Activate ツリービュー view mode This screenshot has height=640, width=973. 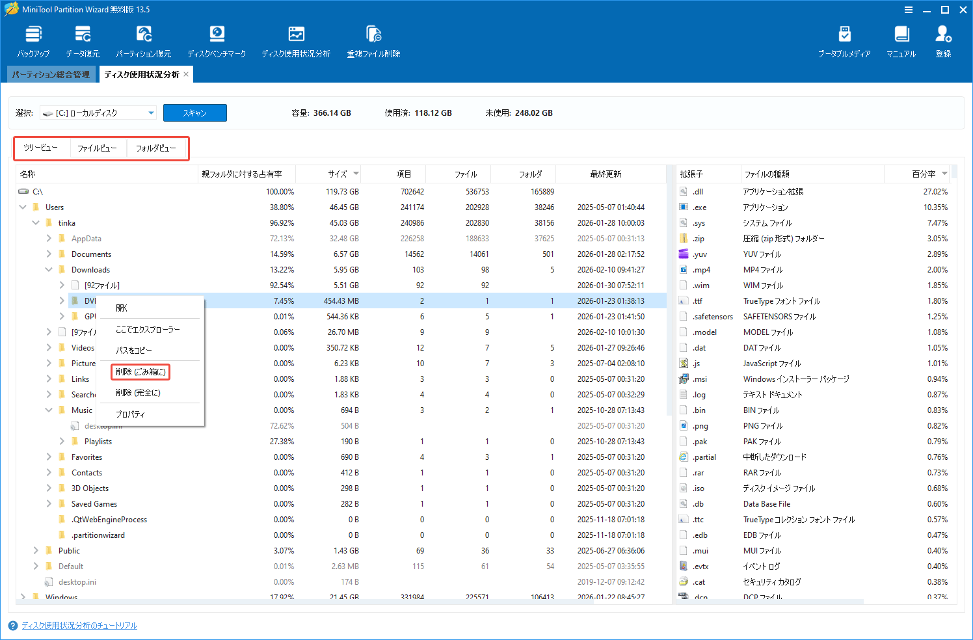(x=42, y=148)
